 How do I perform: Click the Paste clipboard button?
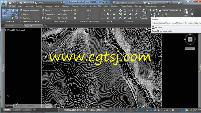pos(186,13)
